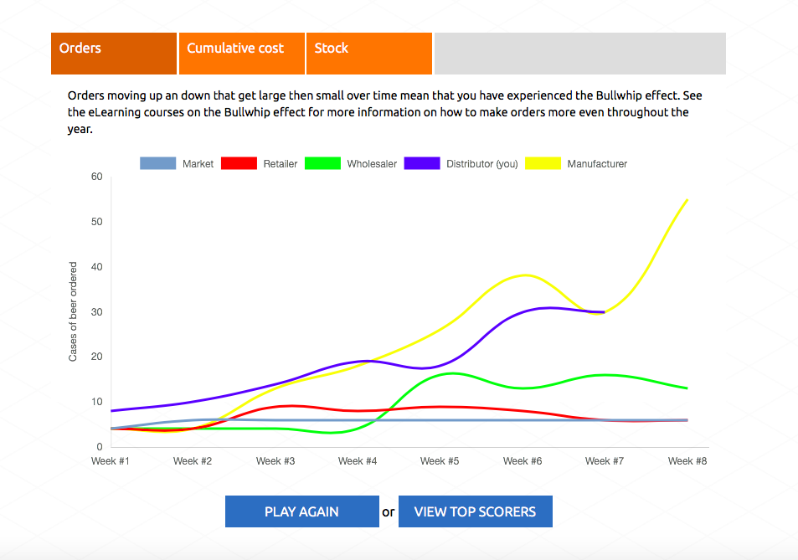
Task: Click the Week #5 axis label
Action: (x=440, y=461)
